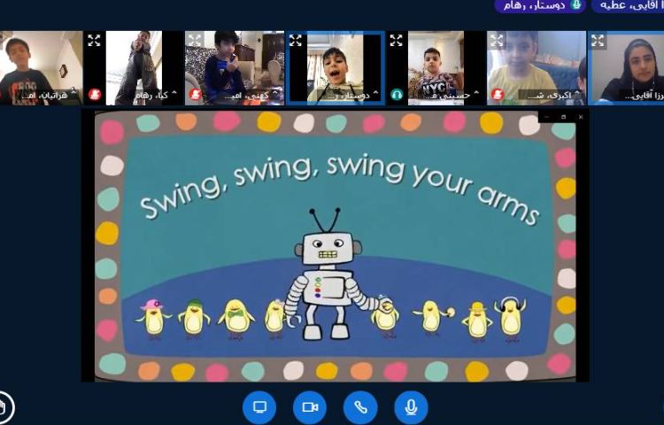Click the robot in the presentation video
664x425 pixels.
327,274
